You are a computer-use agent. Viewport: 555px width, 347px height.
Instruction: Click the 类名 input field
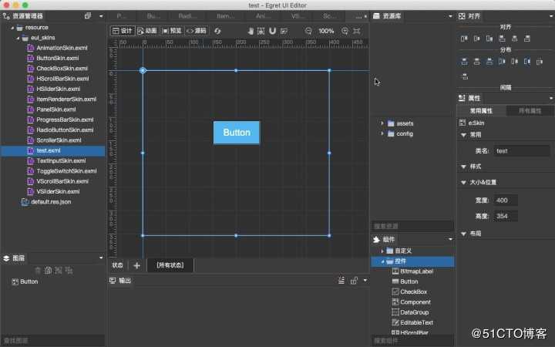(x=522, y=151)
